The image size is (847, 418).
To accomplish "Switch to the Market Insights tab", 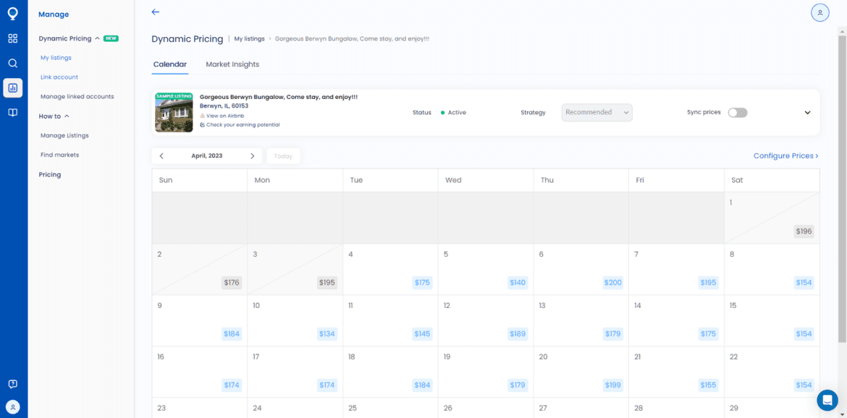I will (x=232, y=64).
